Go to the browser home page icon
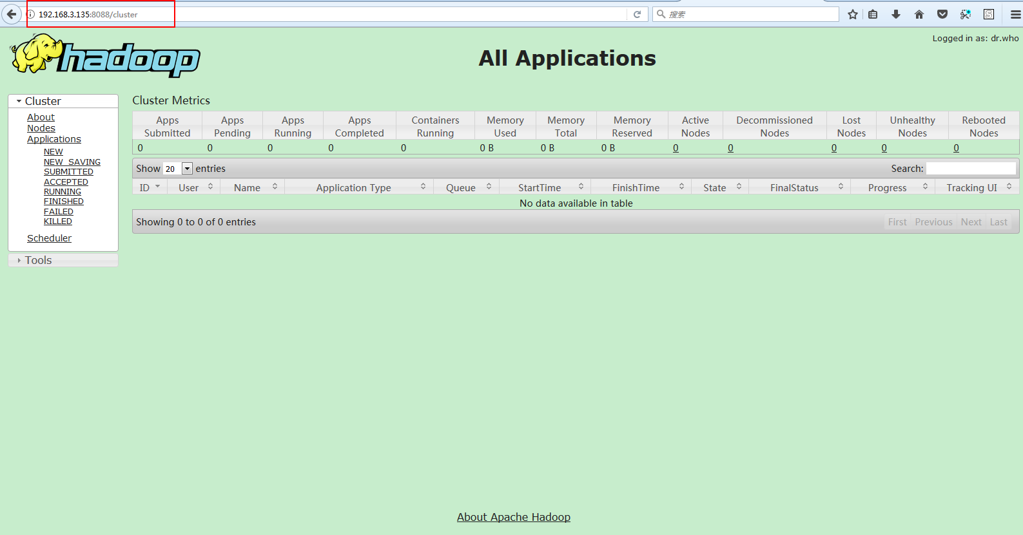The width and height of the screenshot is (1023, 535). [x=919, y=14]
